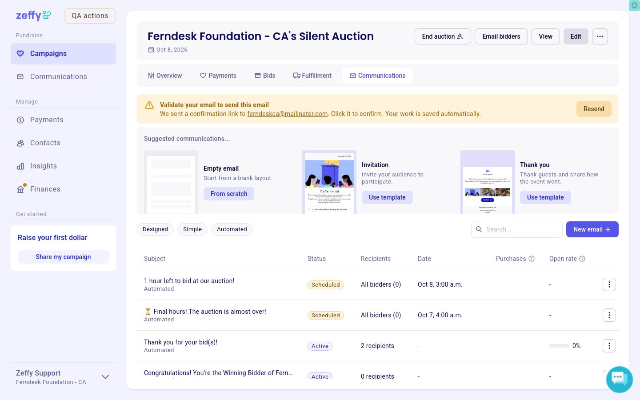Click the Recipients column header

(x=376, y=259)
